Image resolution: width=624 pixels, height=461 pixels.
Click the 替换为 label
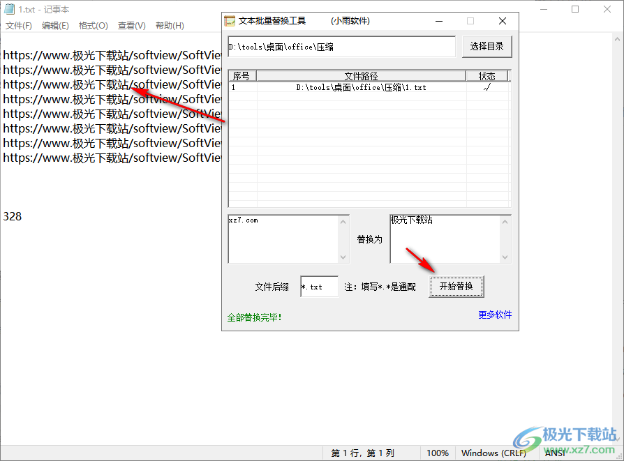[x=369, y=239]
